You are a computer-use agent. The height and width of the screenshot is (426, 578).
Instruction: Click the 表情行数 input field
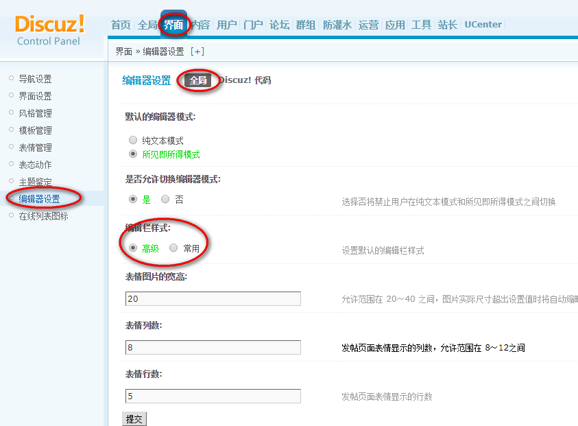tap(213, 396)
